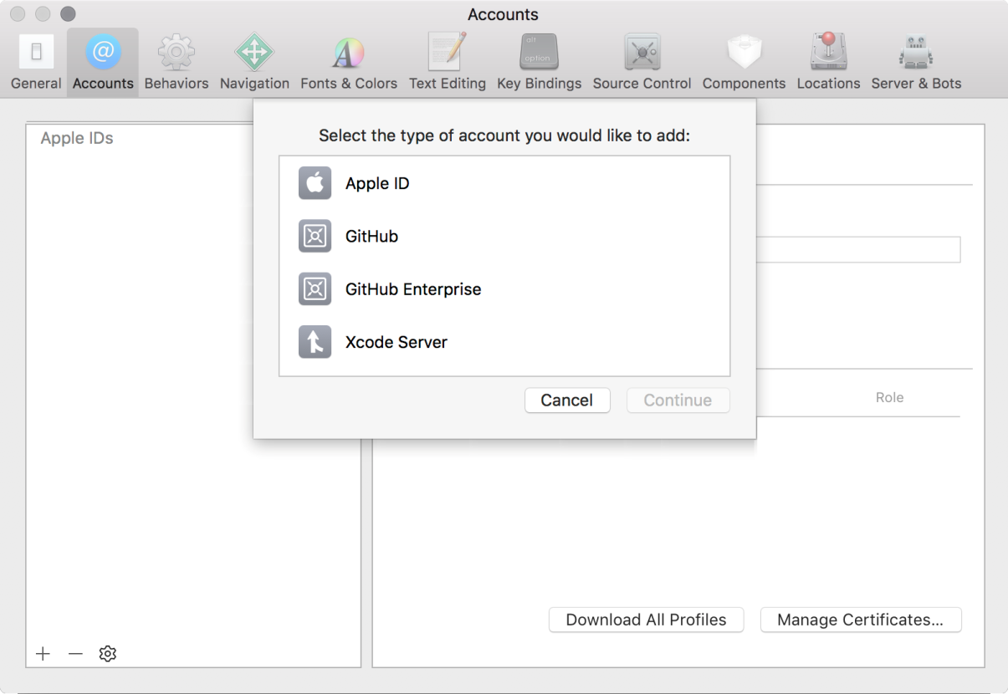Screen dimensions: 1008x694
Task: Open Manage Certificates dialog
Action: [x=861, y=620]
